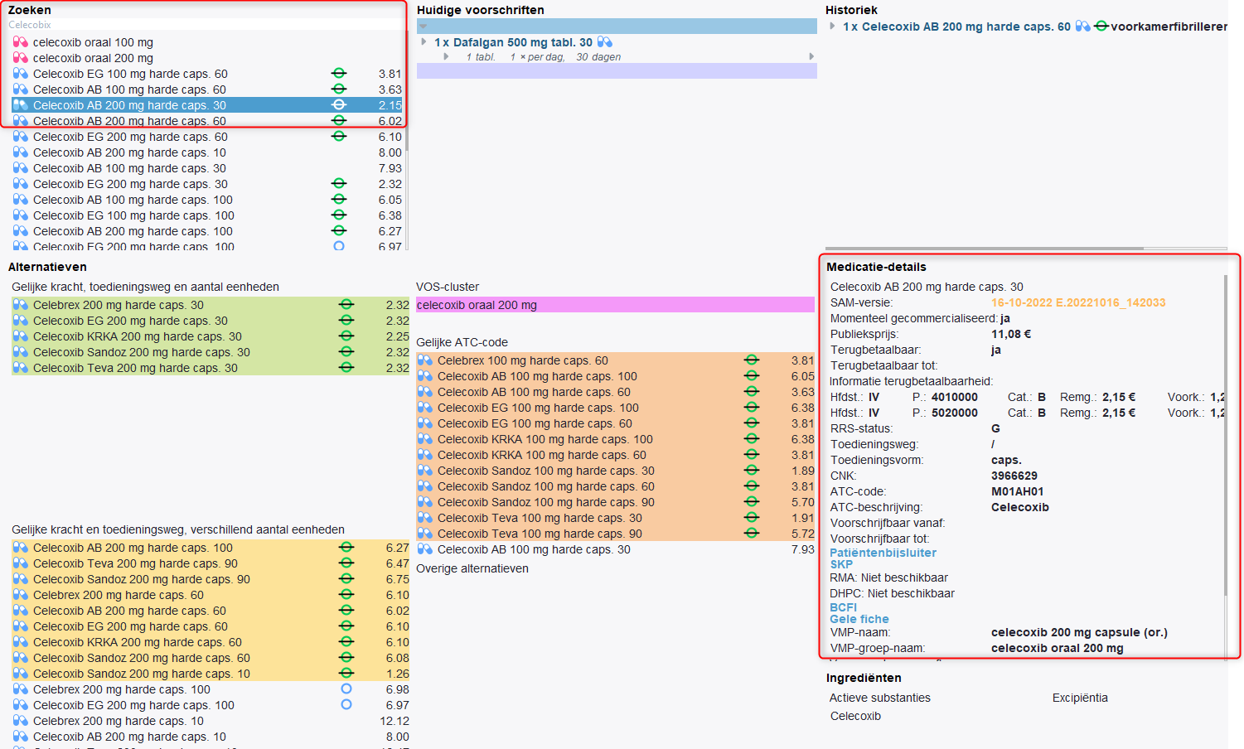The width and height of the screenshot is (1244, 749).
Task: Open the BCFI link
Action: pyautogui.click(x=843, y=607)
